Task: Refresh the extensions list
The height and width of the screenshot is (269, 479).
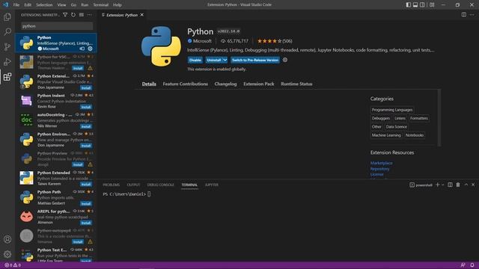Action: click(73, 15)
